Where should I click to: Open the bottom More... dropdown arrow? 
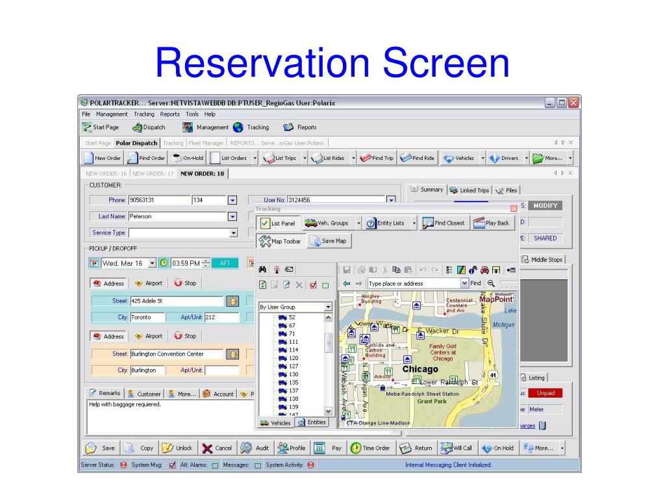[x=562, y=448]
